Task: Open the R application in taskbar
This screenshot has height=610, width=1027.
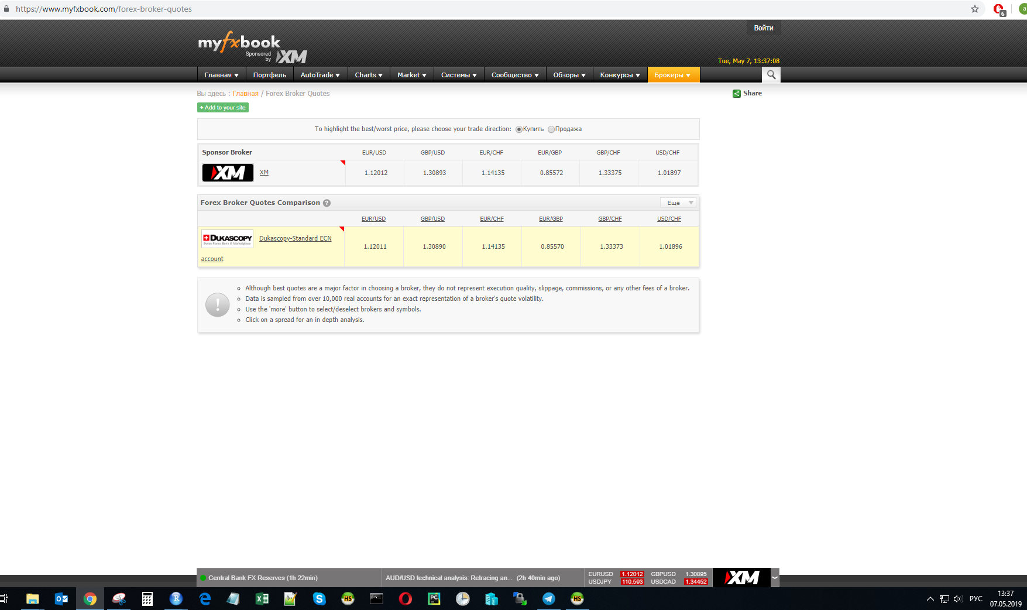Action: (x=176, y=599)
